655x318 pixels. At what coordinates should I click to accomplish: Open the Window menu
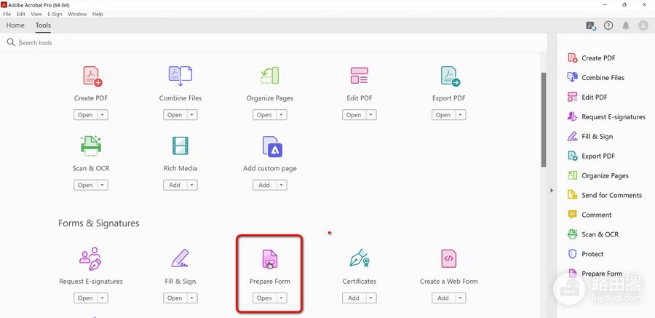tap(77, 14)
